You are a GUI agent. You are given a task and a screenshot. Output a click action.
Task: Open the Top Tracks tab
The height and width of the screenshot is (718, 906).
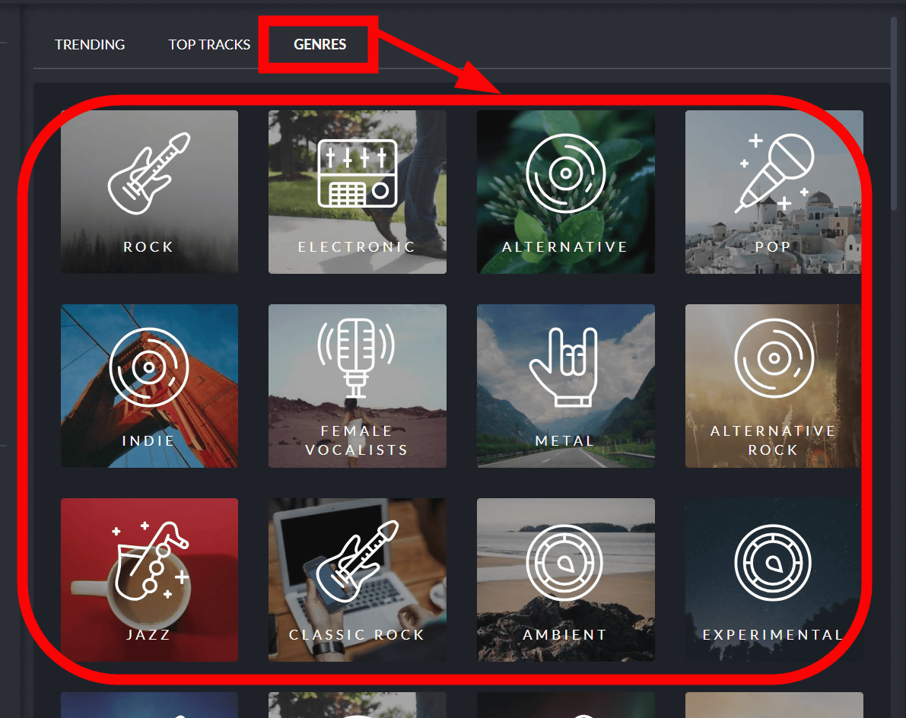209,44
